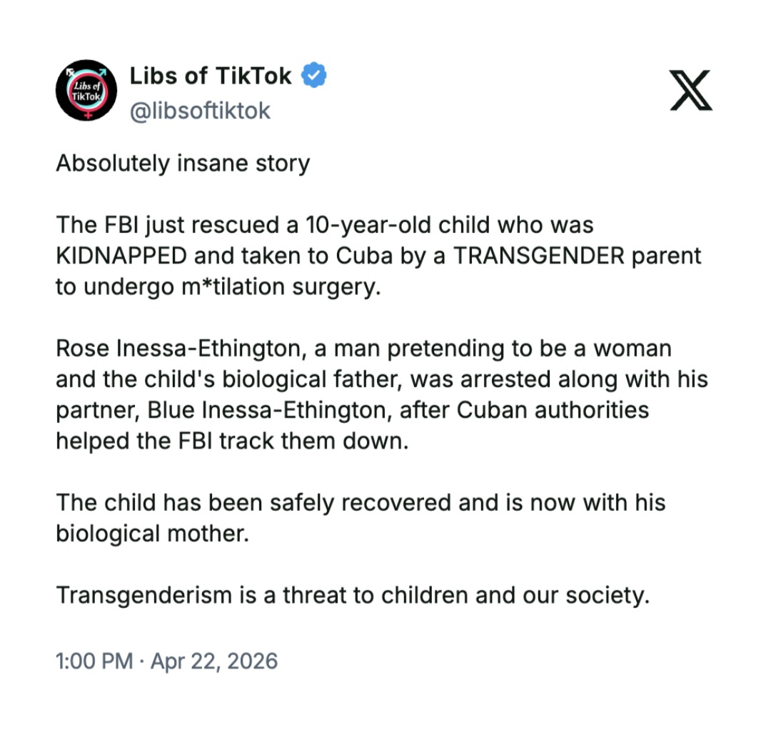Open the @libsoftiktok handle link

coord(200,111)
